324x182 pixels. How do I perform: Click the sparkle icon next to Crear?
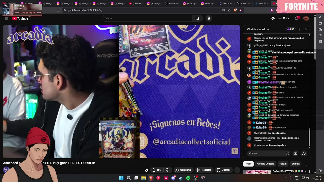tap(273, 18)
